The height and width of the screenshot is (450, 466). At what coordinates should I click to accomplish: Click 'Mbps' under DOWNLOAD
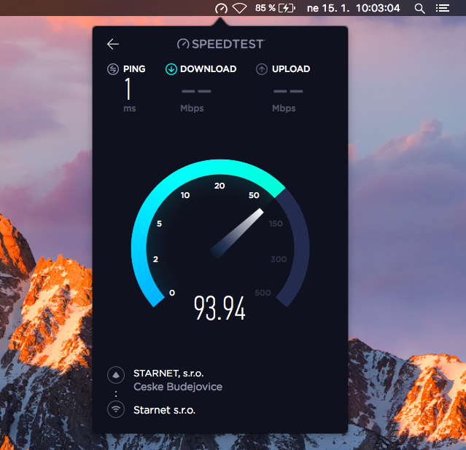coord(192,108)
